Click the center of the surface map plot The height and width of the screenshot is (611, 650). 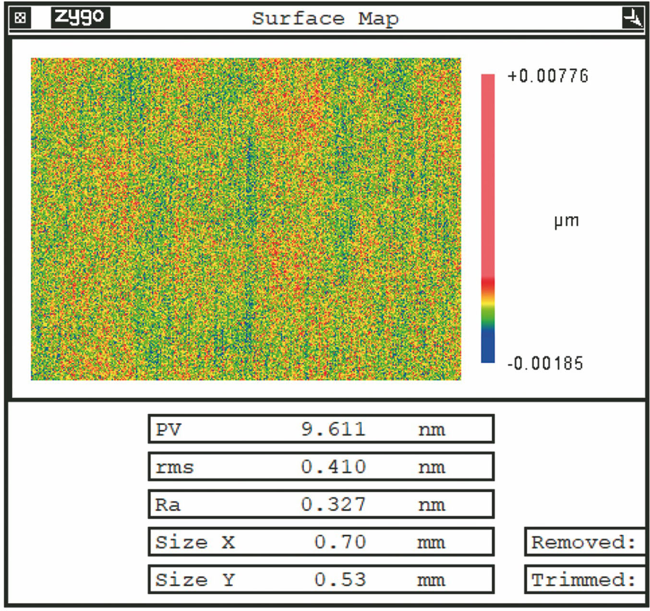(246, 219)
